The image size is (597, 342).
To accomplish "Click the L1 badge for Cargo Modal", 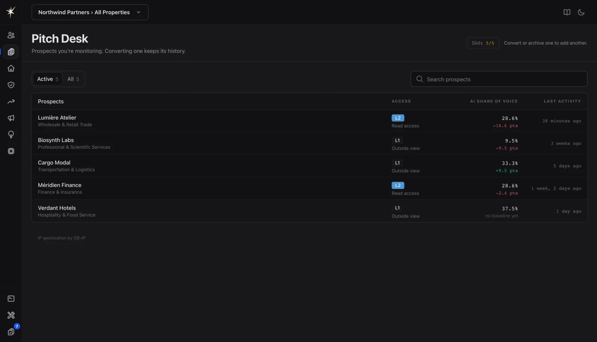I will click(x=397, y=163).
